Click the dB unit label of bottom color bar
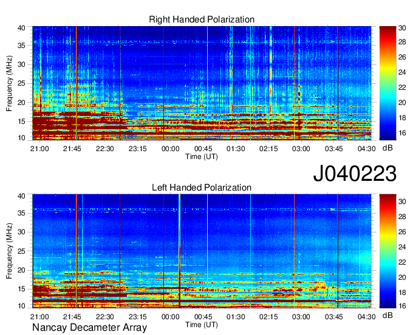Viewport: 413px width, 335px height. [387, 315]
